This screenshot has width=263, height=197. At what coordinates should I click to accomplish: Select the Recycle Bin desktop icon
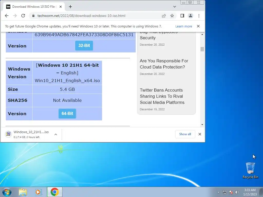coord(250,170)
